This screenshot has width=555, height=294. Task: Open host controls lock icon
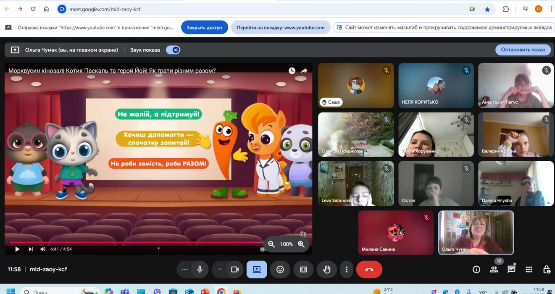click(547, 270)
